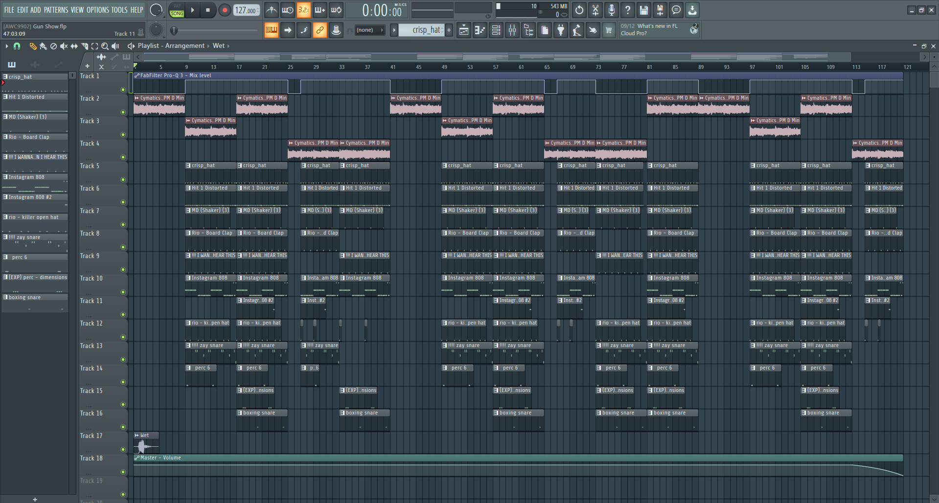Select the Draw pencil tool
Image resolution: width=939 pixels, height=503 pixels.
33,46
